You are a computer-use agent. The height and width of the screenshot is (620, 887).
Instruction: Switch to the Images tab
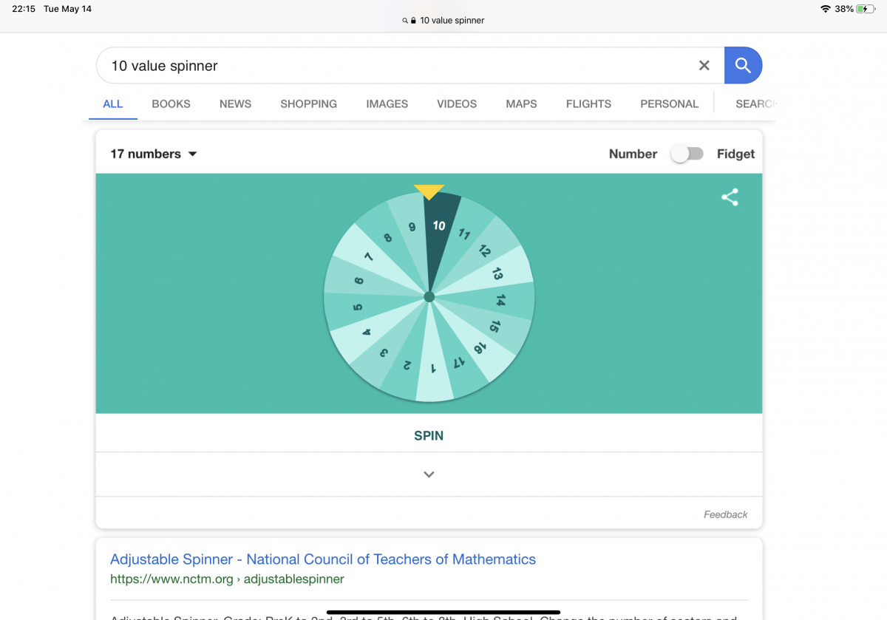click(x=387, y=104)
